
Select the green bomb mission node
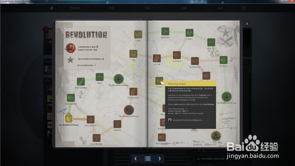81,82
